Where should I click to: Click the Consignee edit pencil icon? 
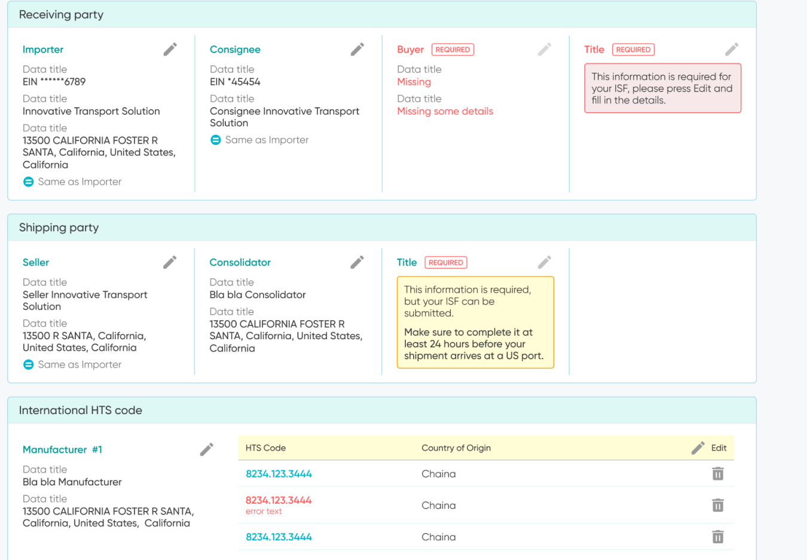(357, 49)
